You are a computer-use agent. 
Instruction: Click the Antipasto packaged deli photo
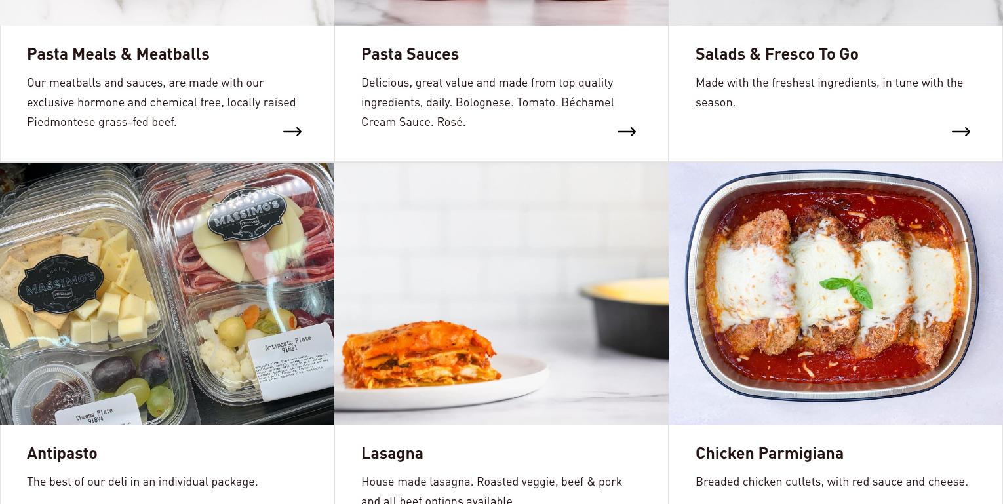point(167,294)
